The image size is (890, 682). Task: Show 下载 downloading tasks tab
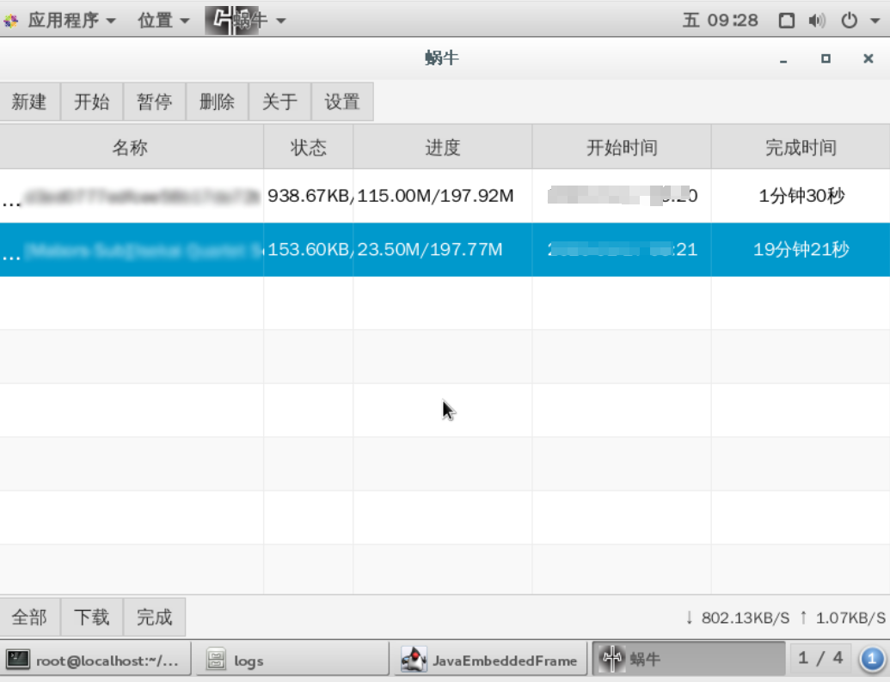click(x=92, y=617)
